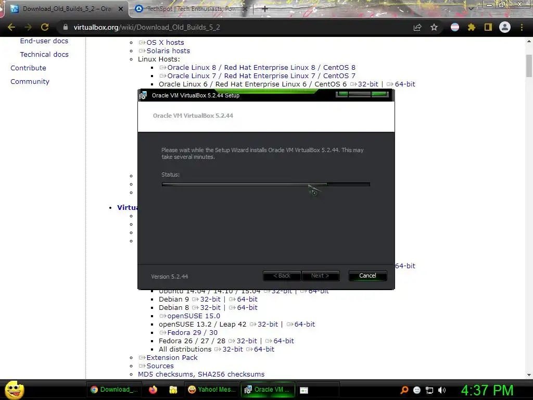Image resolution: width=533 pixels, height=400 pixels.
Task: Switch to Chrome Download taskbar button
Action: click(x=114, y=390)
